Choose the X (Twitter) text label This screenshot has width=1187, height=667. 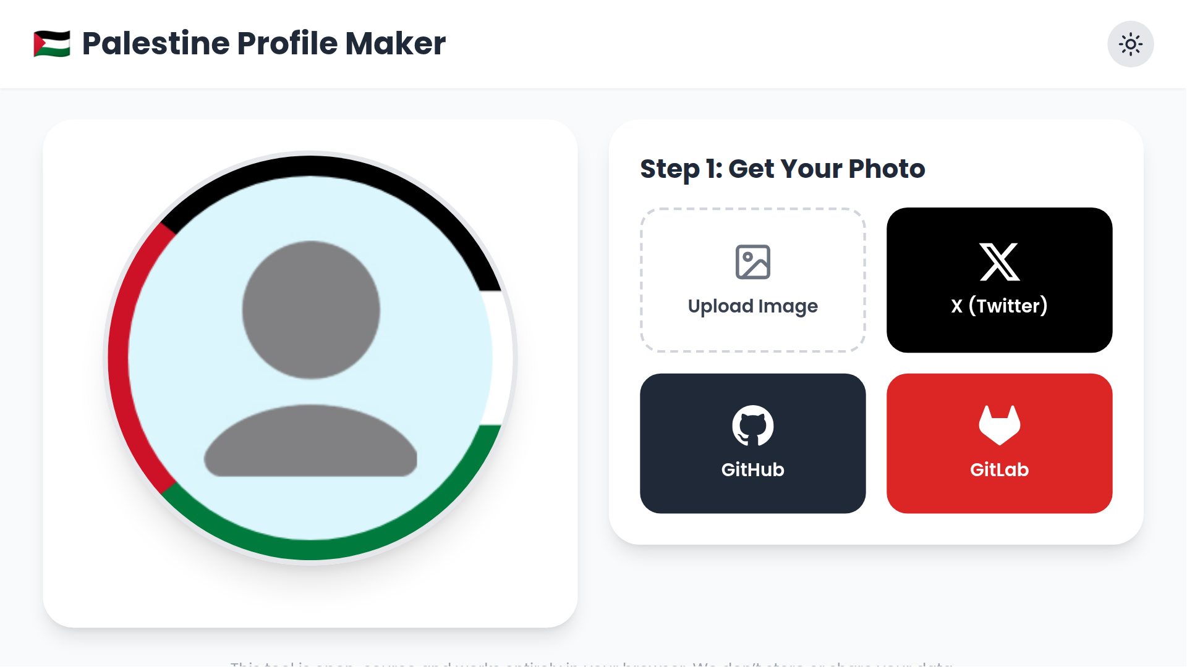click(x=999, y=306)
